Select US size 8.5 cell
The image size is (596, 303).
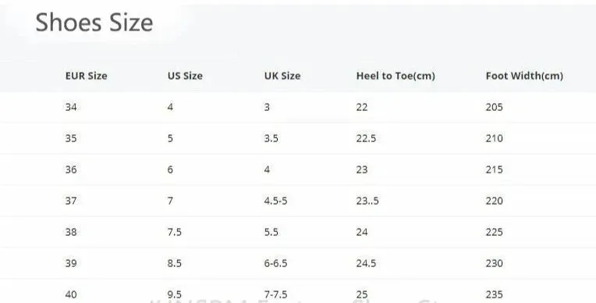click(x=175, y=263)
